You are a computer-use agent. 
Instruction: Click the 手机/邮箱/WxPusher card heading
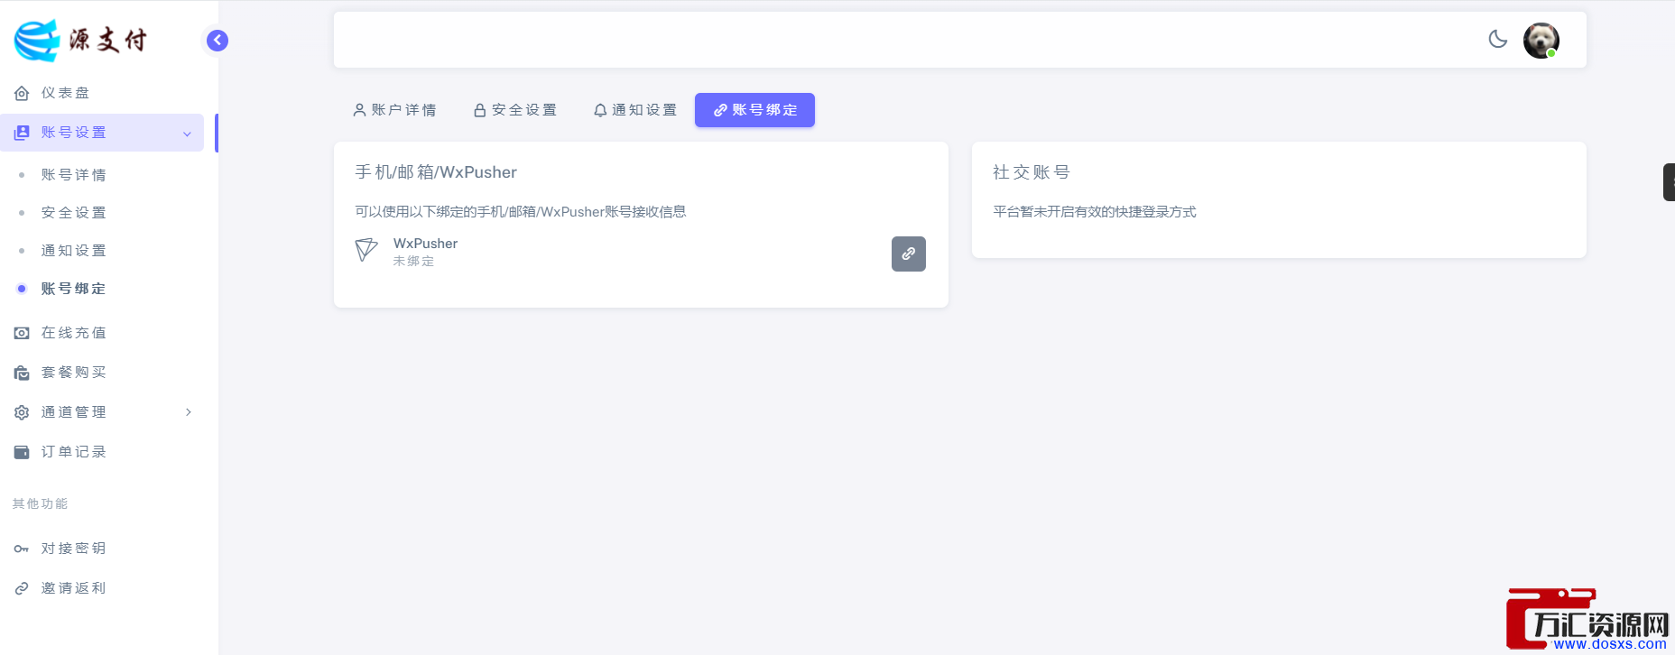point(436,172)
